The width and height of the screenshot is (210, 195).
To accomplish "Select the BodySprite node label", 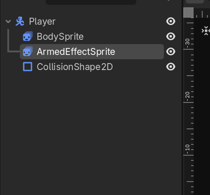I will click(x=60, y=37).
